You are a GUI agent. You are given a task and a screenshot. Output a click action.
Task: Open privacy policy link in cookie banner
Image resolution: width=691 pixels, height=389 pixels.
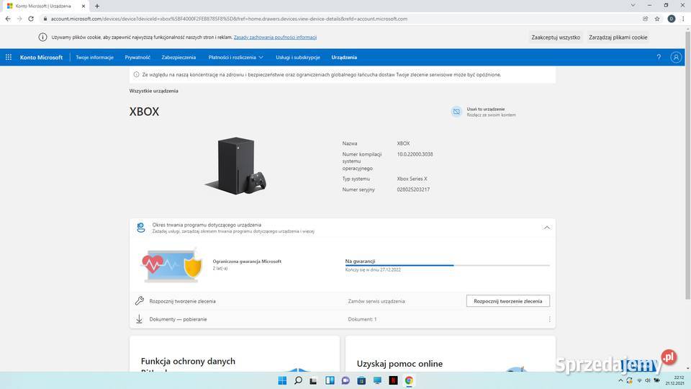275,37
